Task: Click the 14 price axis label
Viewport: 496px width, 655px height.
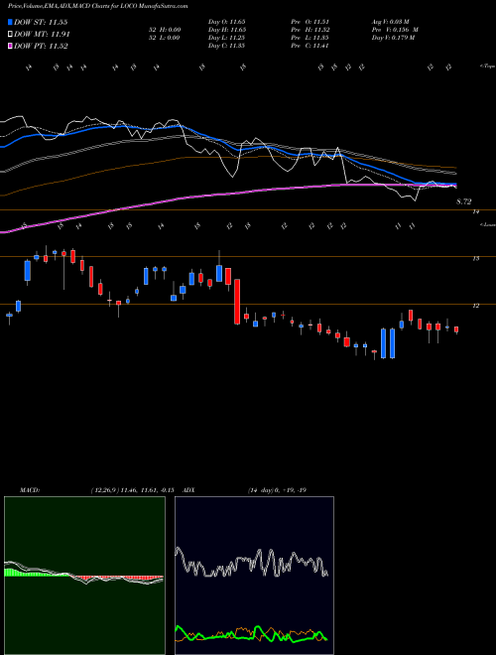Action: pos(475,212)
